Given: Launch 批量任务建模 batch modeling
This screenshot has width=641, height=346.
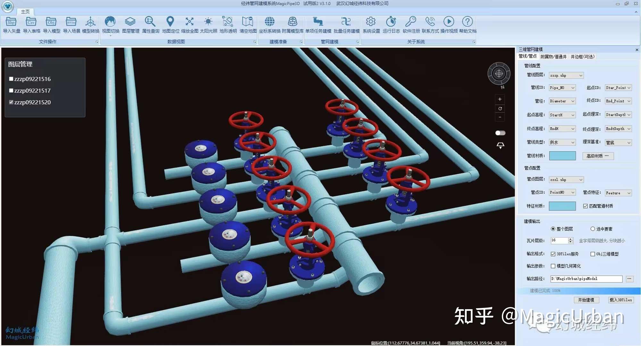Looking at the screenshot, I should (x=347, y=26).
